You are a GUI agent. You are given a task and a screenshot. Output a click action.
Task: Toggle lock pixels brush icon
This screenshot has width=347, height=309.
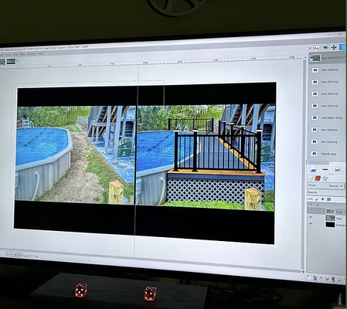coord(317,199)
